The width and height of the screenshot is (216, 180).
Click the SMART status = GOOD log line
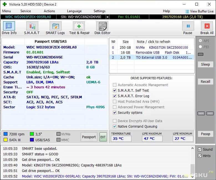[x=40, y=154]
